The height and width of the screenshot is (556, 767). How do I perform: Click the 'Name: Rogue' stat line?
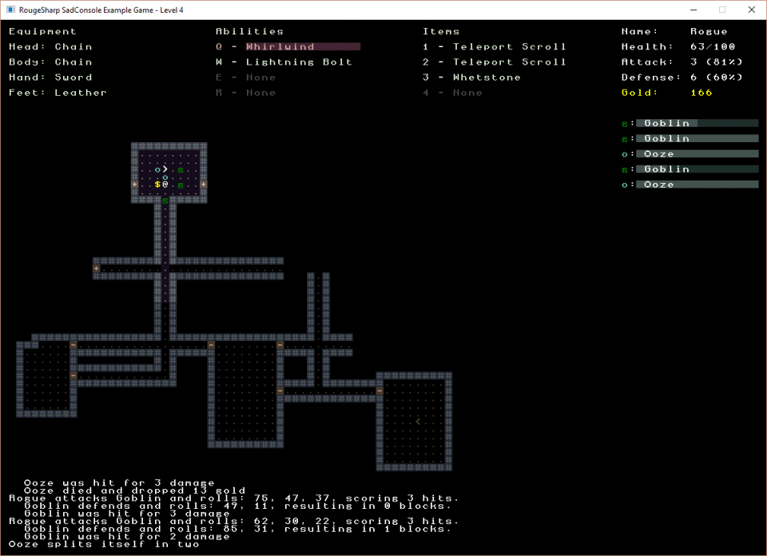pyautogui.click(x=674, y=31)
